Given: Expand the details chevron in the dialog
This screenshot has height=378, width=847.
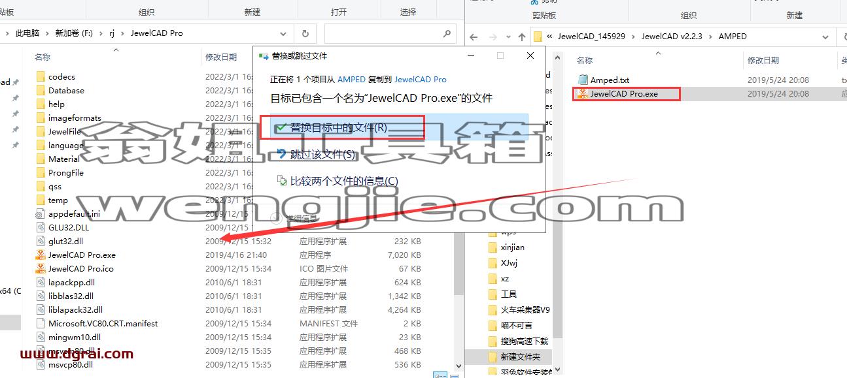Looking at the screenshot, I should [x=276, y=218].
